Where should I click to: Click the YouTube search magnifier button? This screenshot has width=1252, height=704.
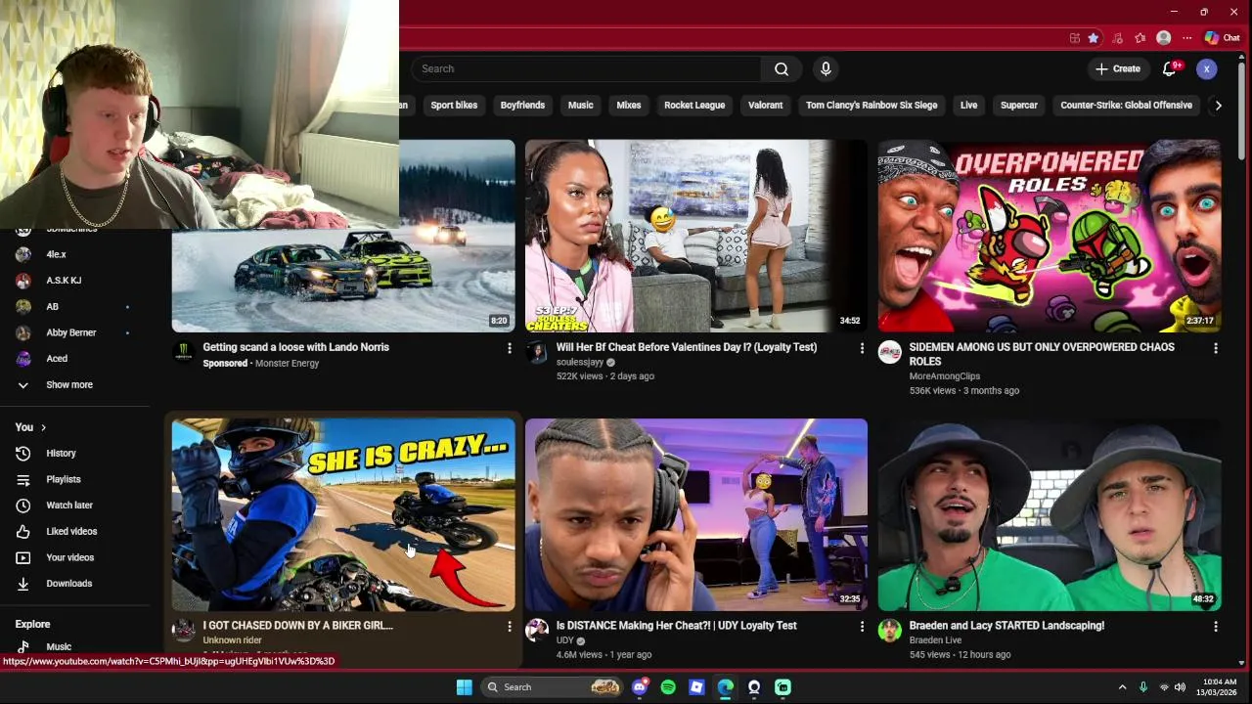[782, 68]
